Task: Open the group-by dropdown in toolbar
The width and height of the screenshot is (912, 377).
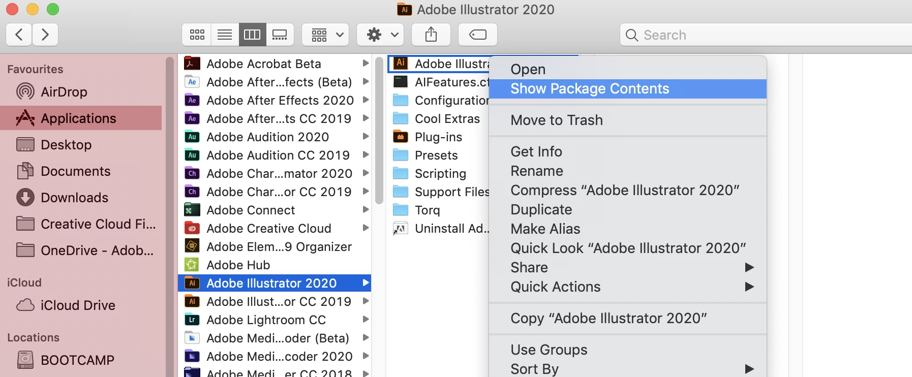Action: tap(325, 35)
